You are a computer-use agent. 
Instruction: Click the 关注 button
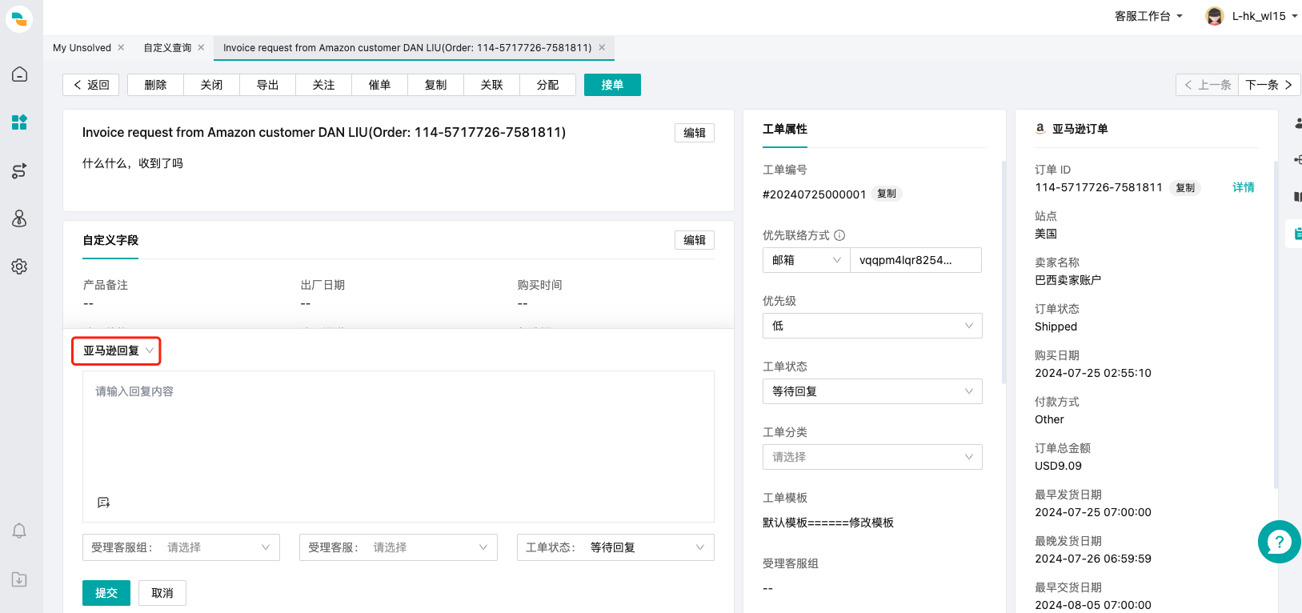pyautogui.click(x=323, y=85)
